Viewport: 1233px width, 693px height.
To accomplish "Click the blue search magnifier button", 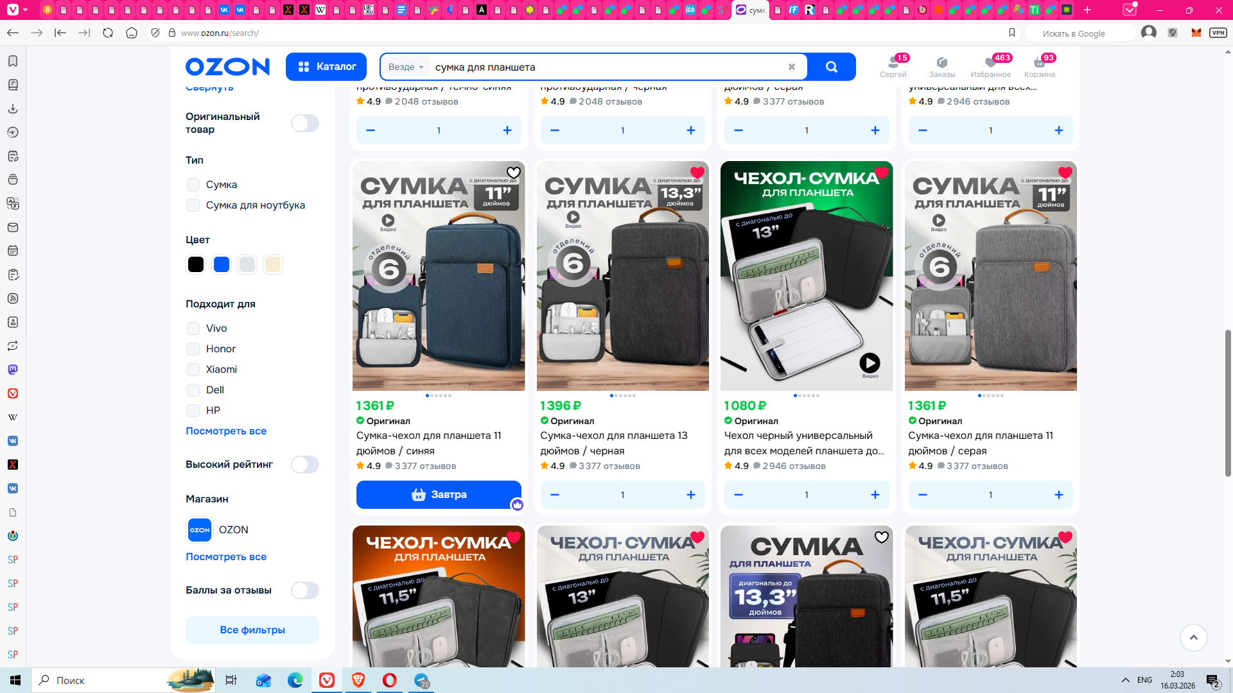I will (x=831, y=67).
